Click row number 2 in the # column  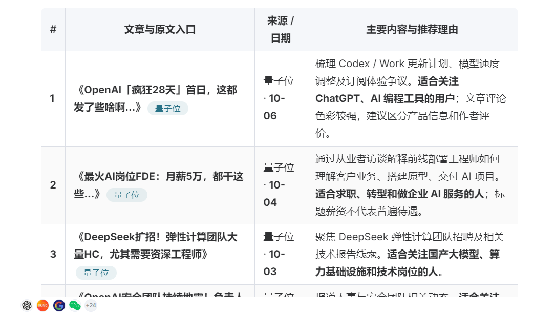tap(53, 185)
